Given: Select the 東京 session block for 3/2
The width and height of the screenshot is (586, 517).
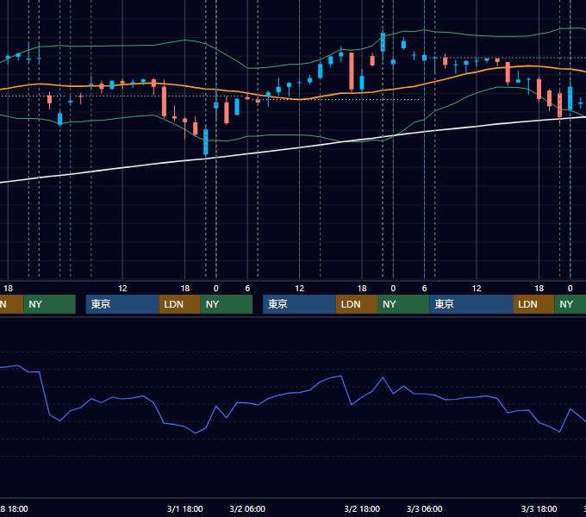Looking at the screenshot, I should (299, 304).
